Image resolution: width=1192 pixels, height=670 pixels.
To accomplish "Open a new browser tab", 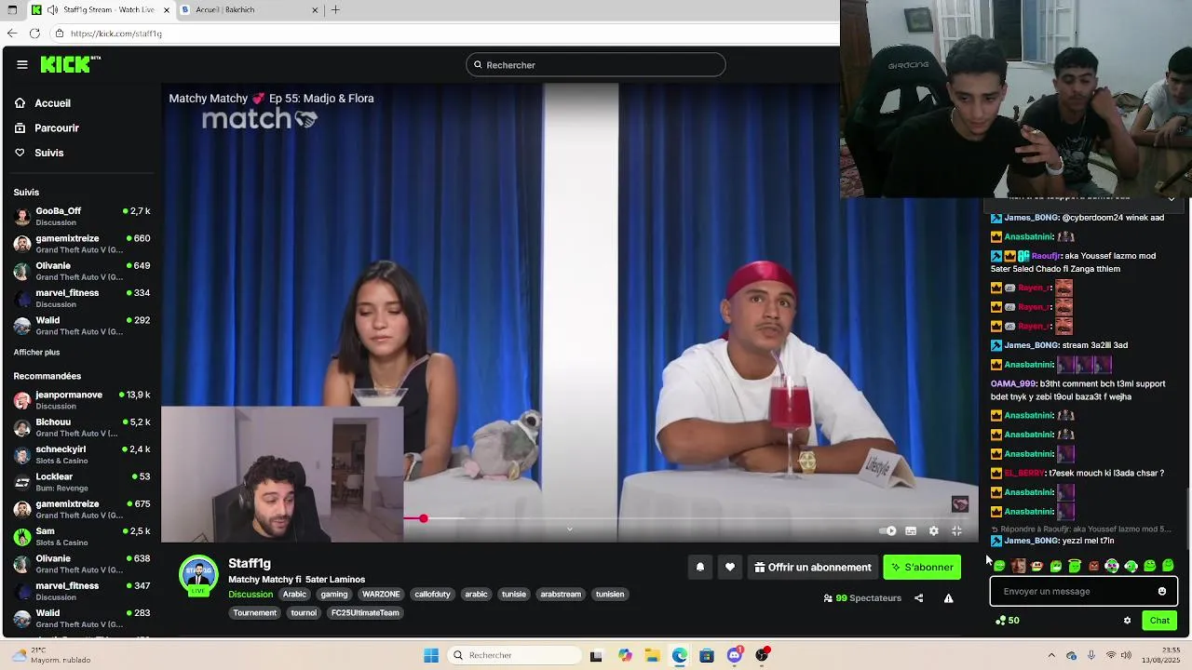I will [335, 9].
